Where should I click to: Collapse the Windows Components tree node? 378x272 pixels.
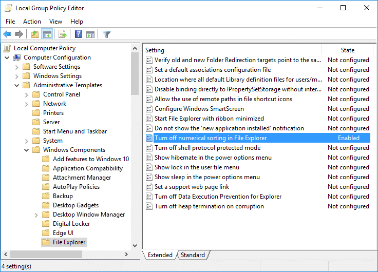(x=27, y=150)
